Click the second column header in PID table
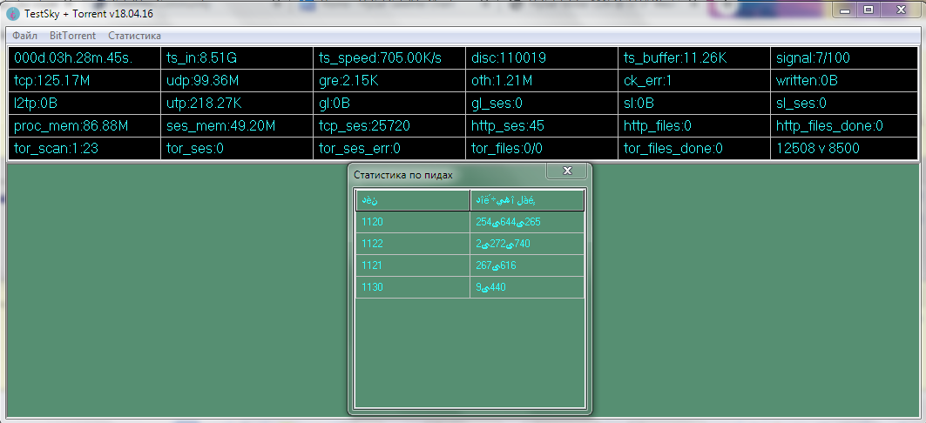This screenshot has height=423, width=926. click(x=527, y=200)
